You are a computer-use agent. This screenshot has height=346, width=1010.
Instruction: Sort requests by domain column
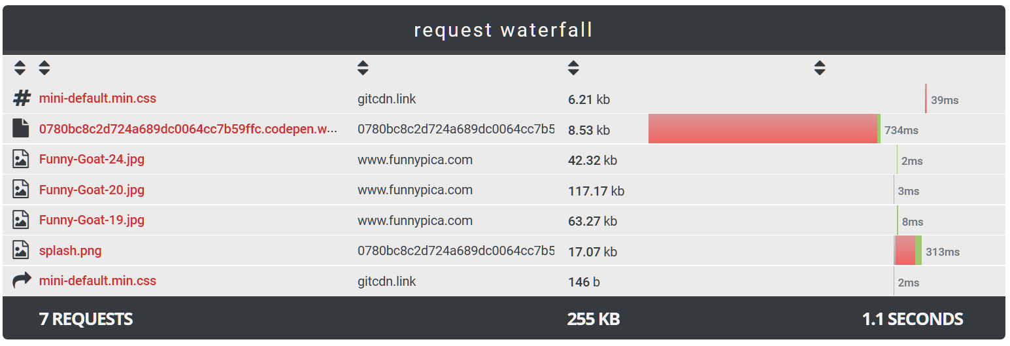[363, 67]
